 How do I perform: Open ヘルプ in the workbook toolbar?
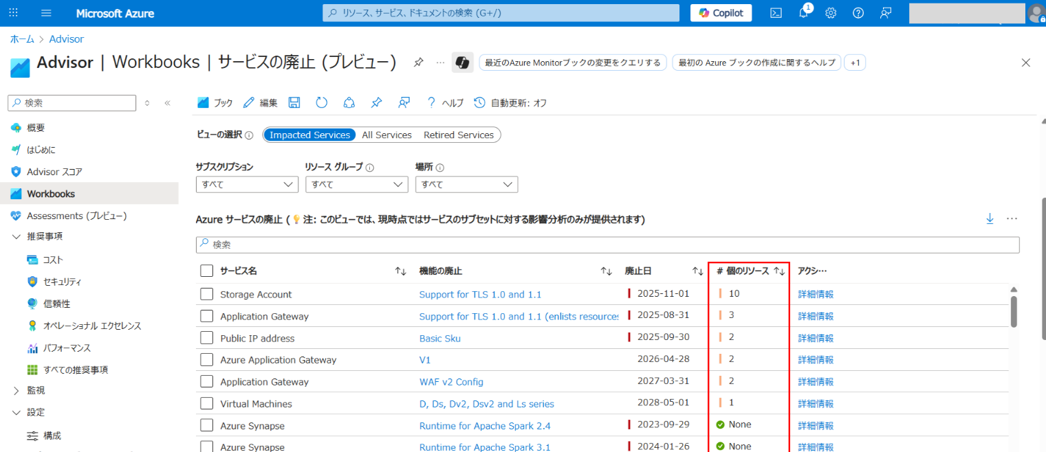445,103
